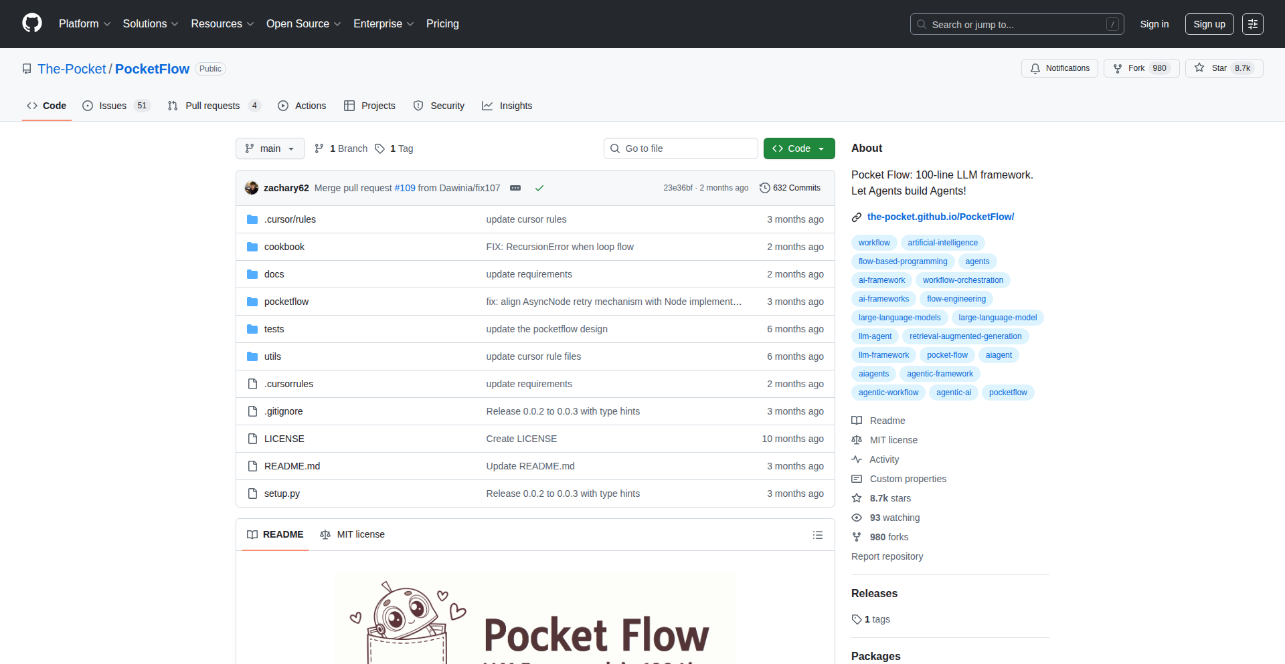
Task: Open pull request #109 link
Action: tap(405, 188)
